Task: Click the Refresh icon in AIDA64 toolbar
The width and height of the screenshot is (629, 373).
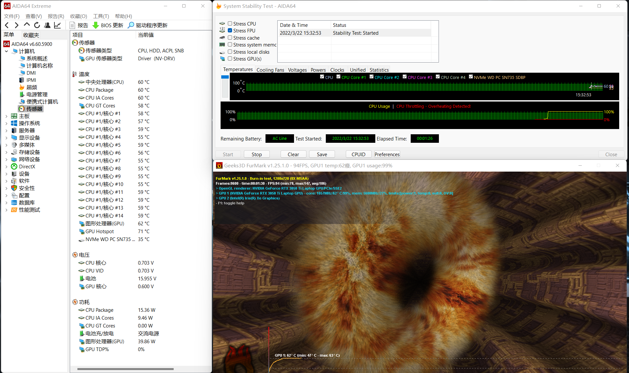Action: coord(37,25)
